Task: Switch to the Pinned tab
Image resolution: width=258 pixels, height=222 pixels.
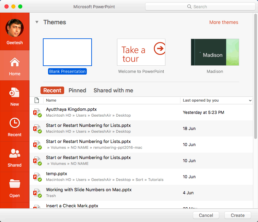Action: [x=77, y=90]
